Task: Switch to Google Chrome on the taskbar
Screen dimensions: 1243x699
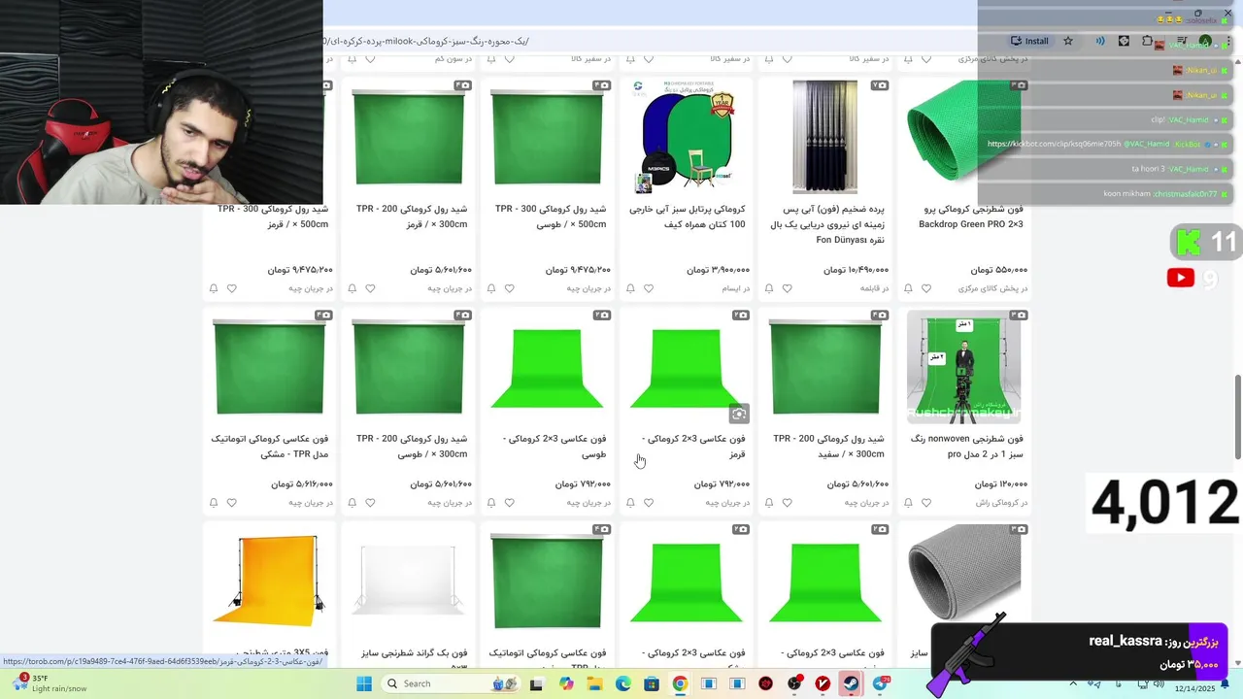Action: (680, 683)
